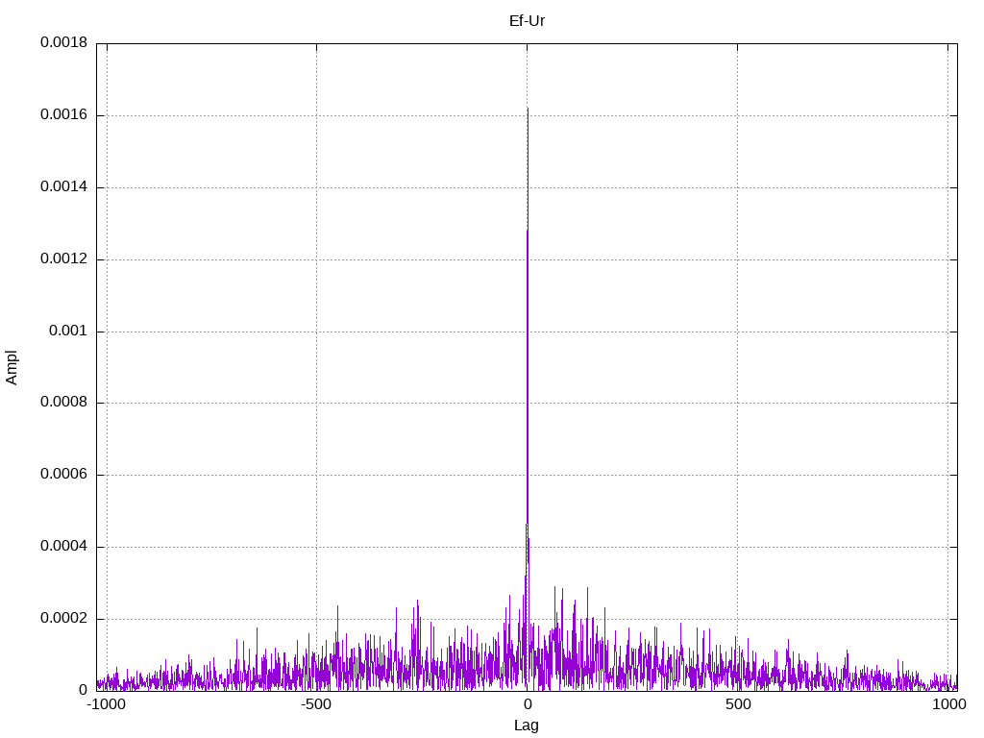984x738 pixels.
Task: Click the plot title 'Ef-Ur'
Action: (x=527, y=21)
